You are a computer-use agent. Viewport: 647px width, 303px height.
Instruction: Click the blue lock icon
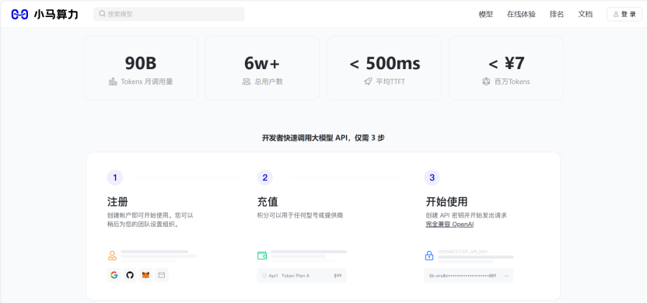(x=429, y=256)
